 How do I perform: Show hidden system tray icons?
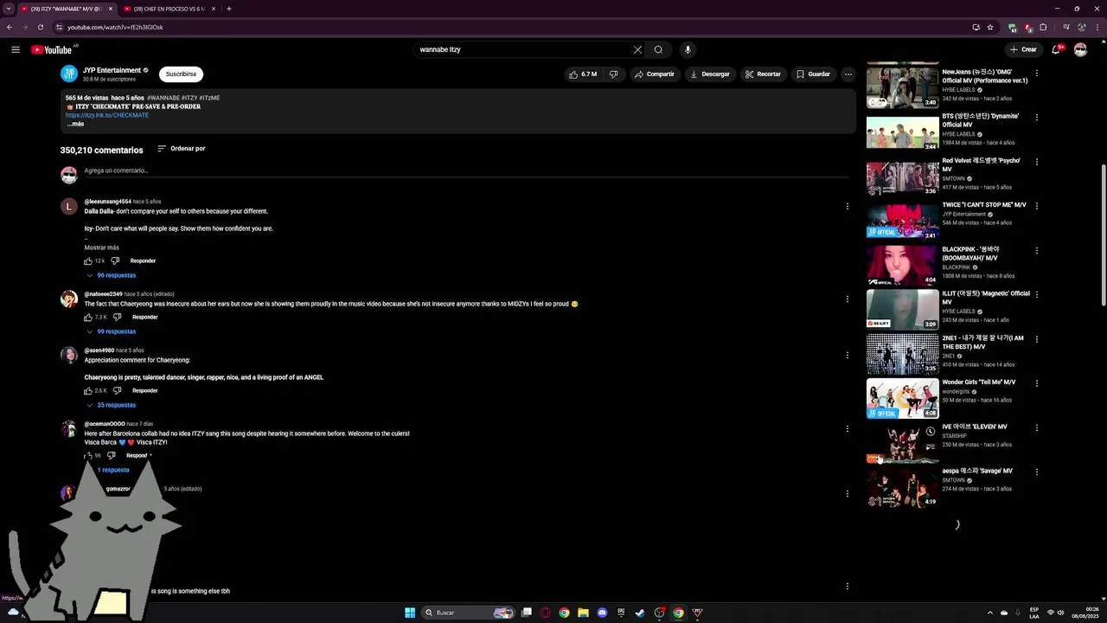pos(990,613)
